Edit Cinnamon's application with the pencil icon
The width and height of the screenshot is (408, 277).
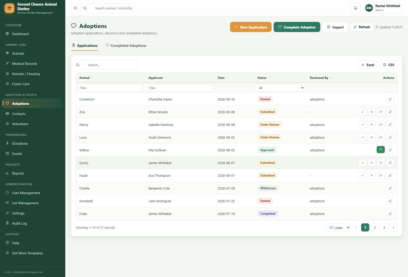pyautogui.click(x=390, y=99)
